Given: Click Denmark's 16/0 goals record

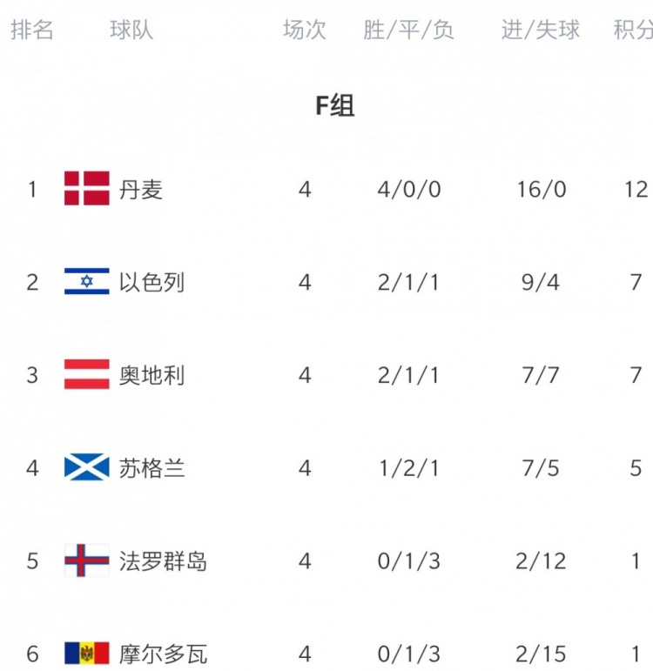Looking at the screenshot, I should pyautogui.click(x=542, y=189).
